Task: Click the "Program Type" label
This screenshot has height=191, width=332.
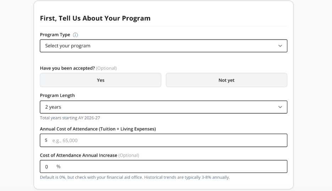Action: pos(55,35)
